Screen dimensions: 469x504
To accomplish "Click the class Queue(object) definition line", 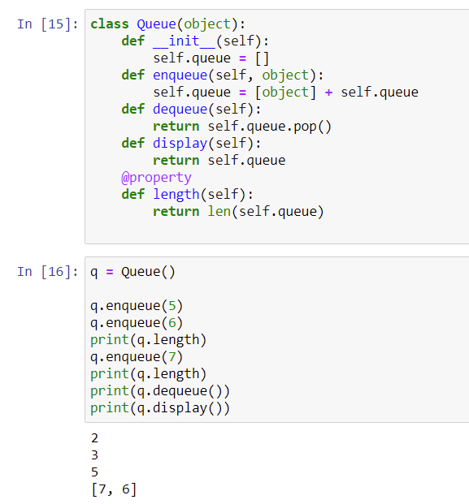I will pos(167,24).
